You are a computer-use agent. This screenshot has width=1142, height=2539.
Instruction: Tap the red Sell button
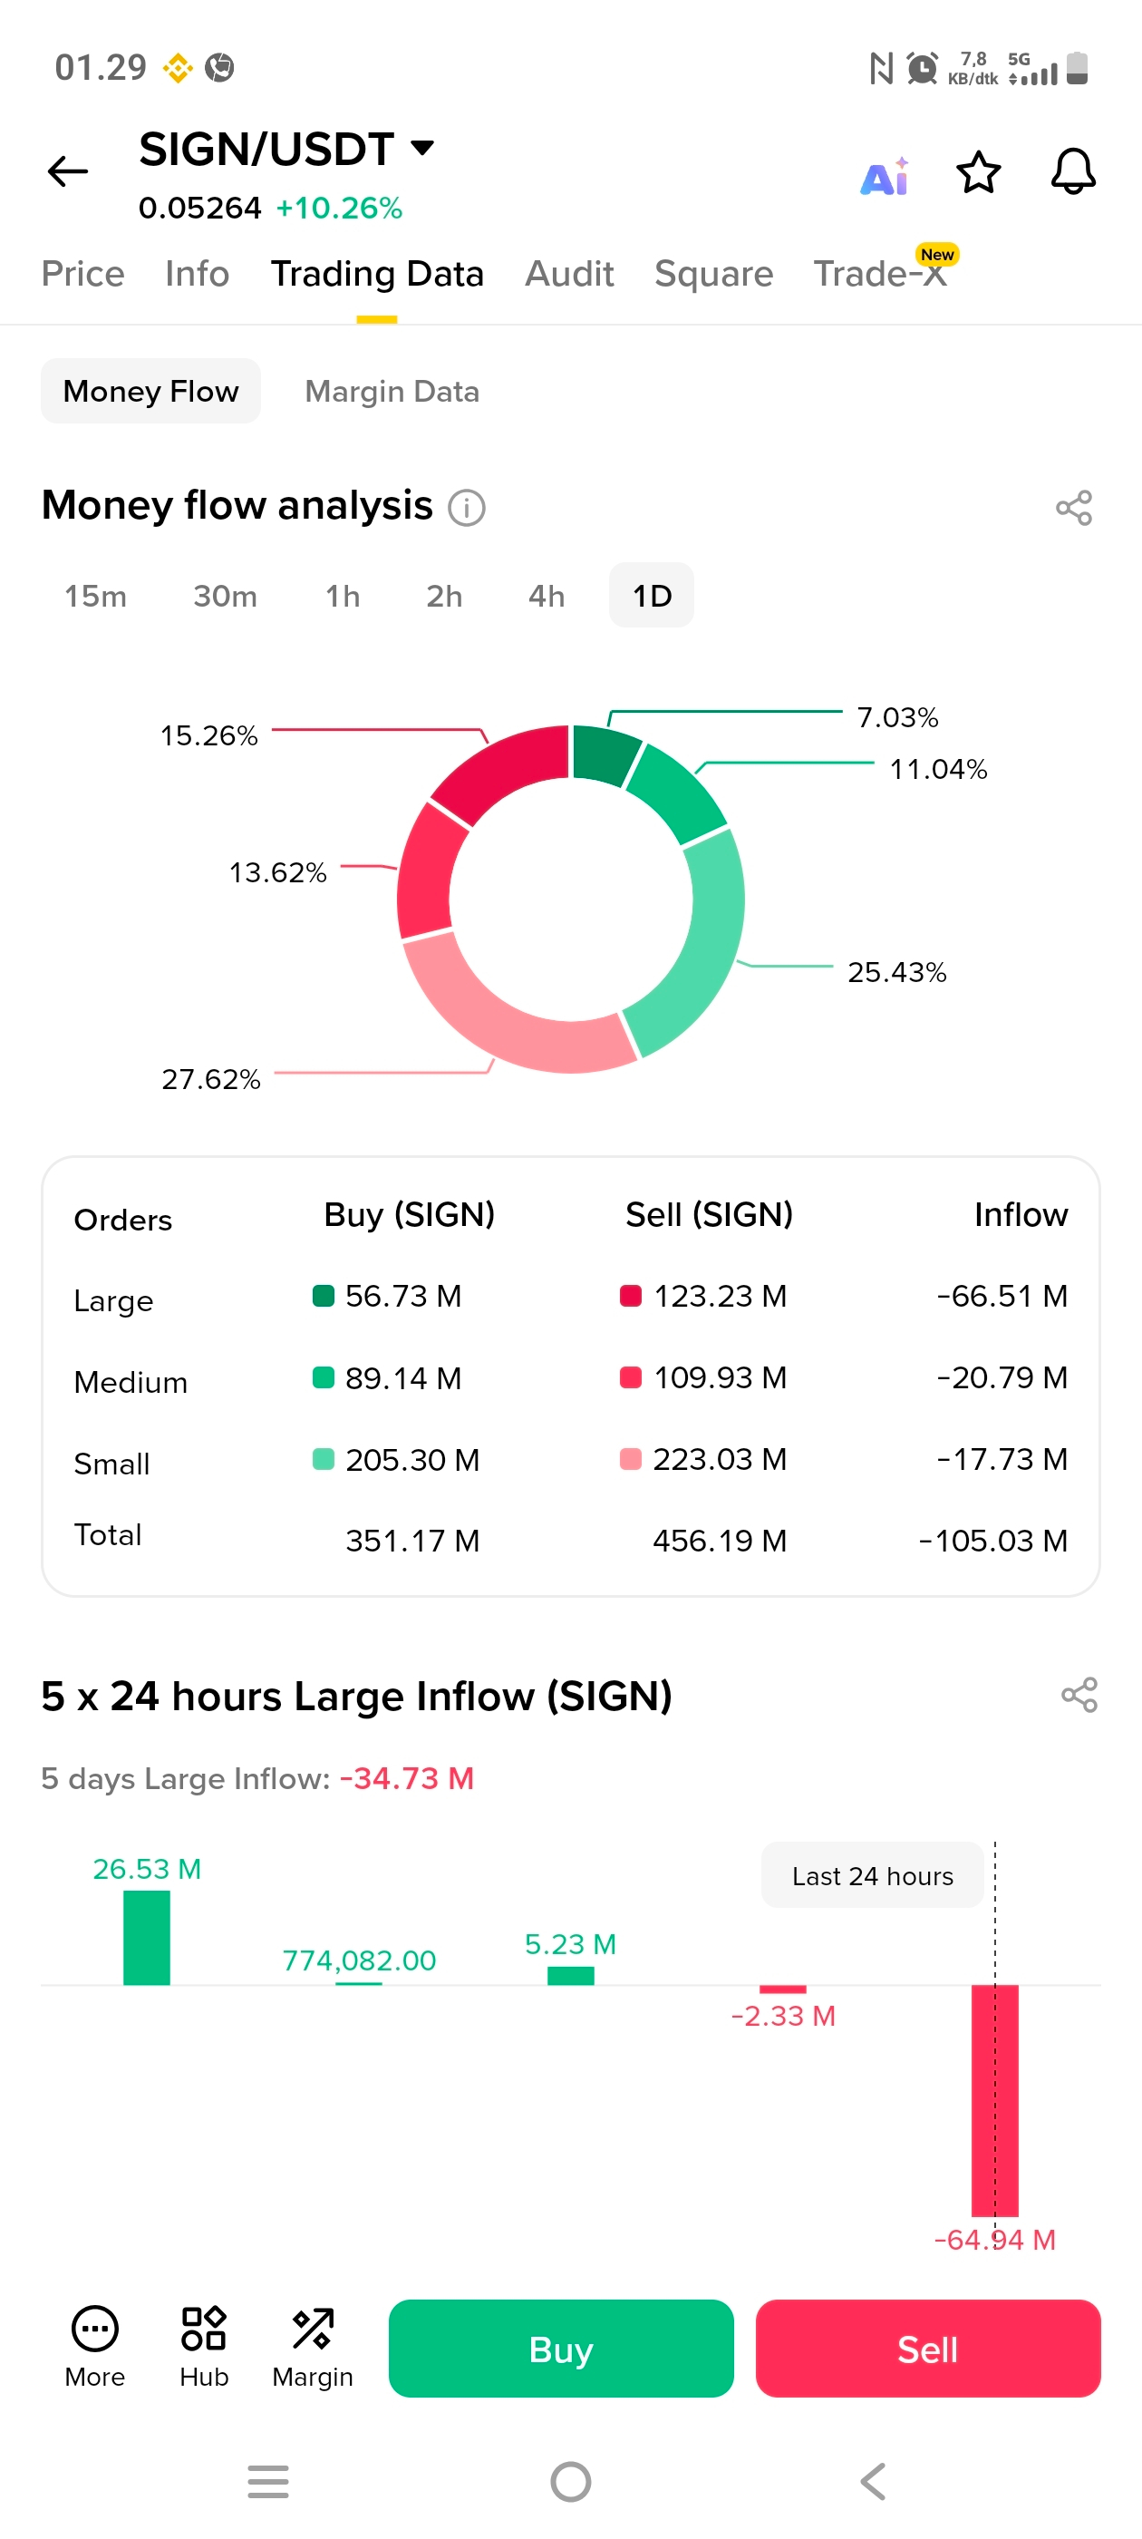(x=927, y=2348)
